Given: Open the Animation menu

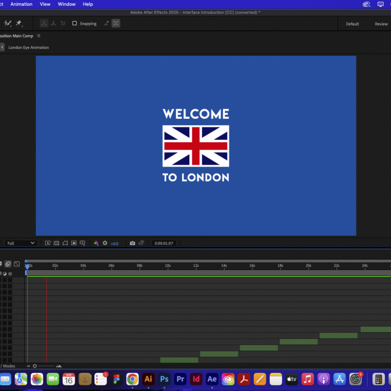Looking at the screenshot, I should 21,4.
